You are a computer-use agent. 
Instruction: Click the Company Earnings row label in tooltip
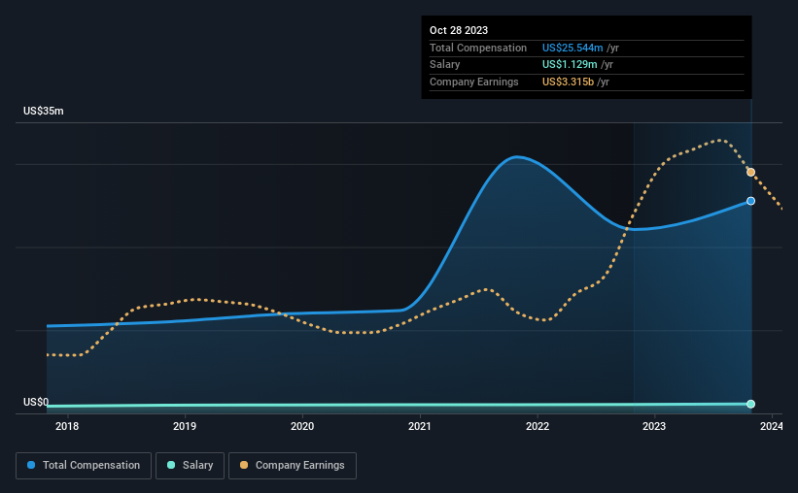pyautogui.click(x=473, y=82)
